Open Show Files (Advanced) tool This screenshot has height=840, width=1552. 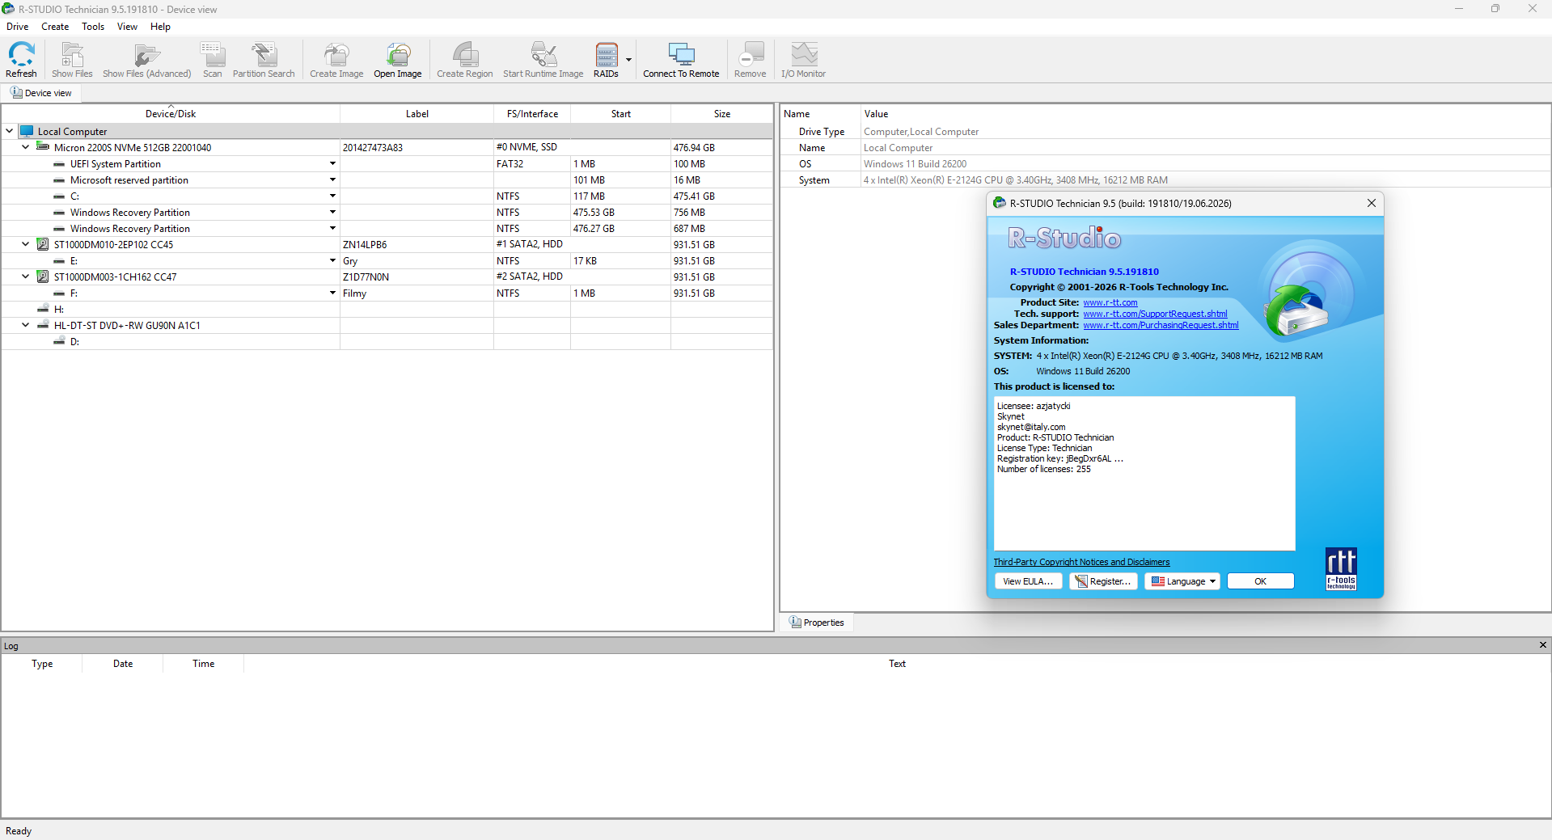click(x=146, y=60)
